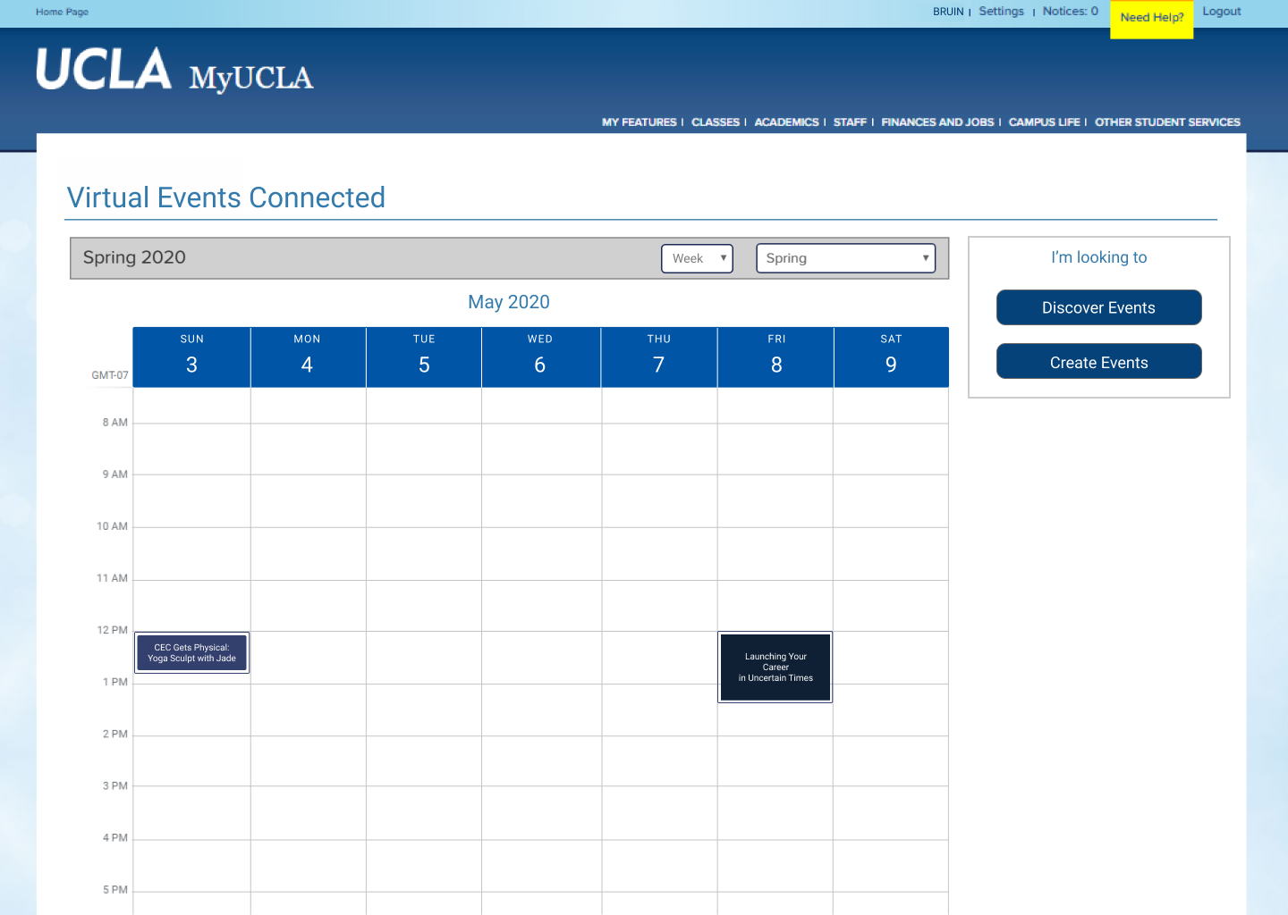
Task: Click the Virtual Events Connected heading
Action: 226,197
